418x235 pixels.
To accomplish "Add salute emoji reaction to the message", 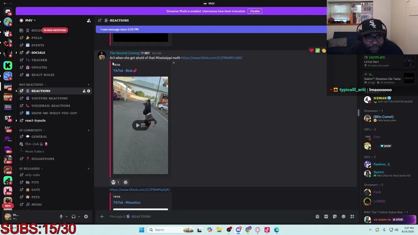I will point(324,51).
